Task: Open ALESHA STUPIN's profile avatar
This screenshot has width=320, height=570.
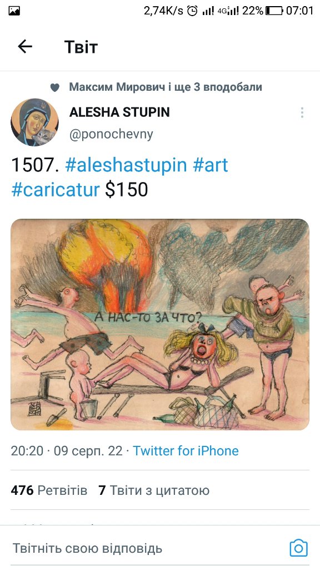Action: point(34,122)
